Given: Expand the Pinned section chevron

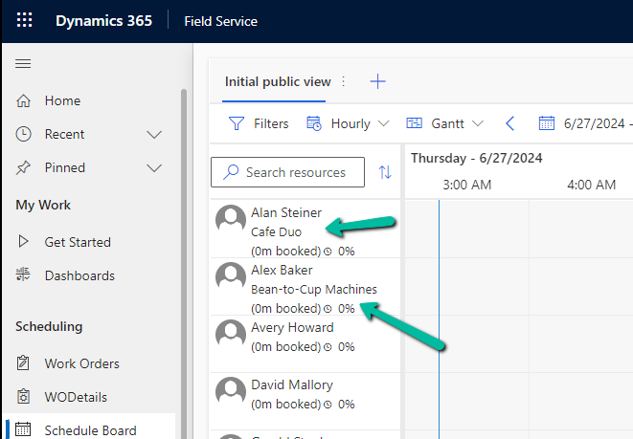Looking at the screenshot, I should (153, 168).
